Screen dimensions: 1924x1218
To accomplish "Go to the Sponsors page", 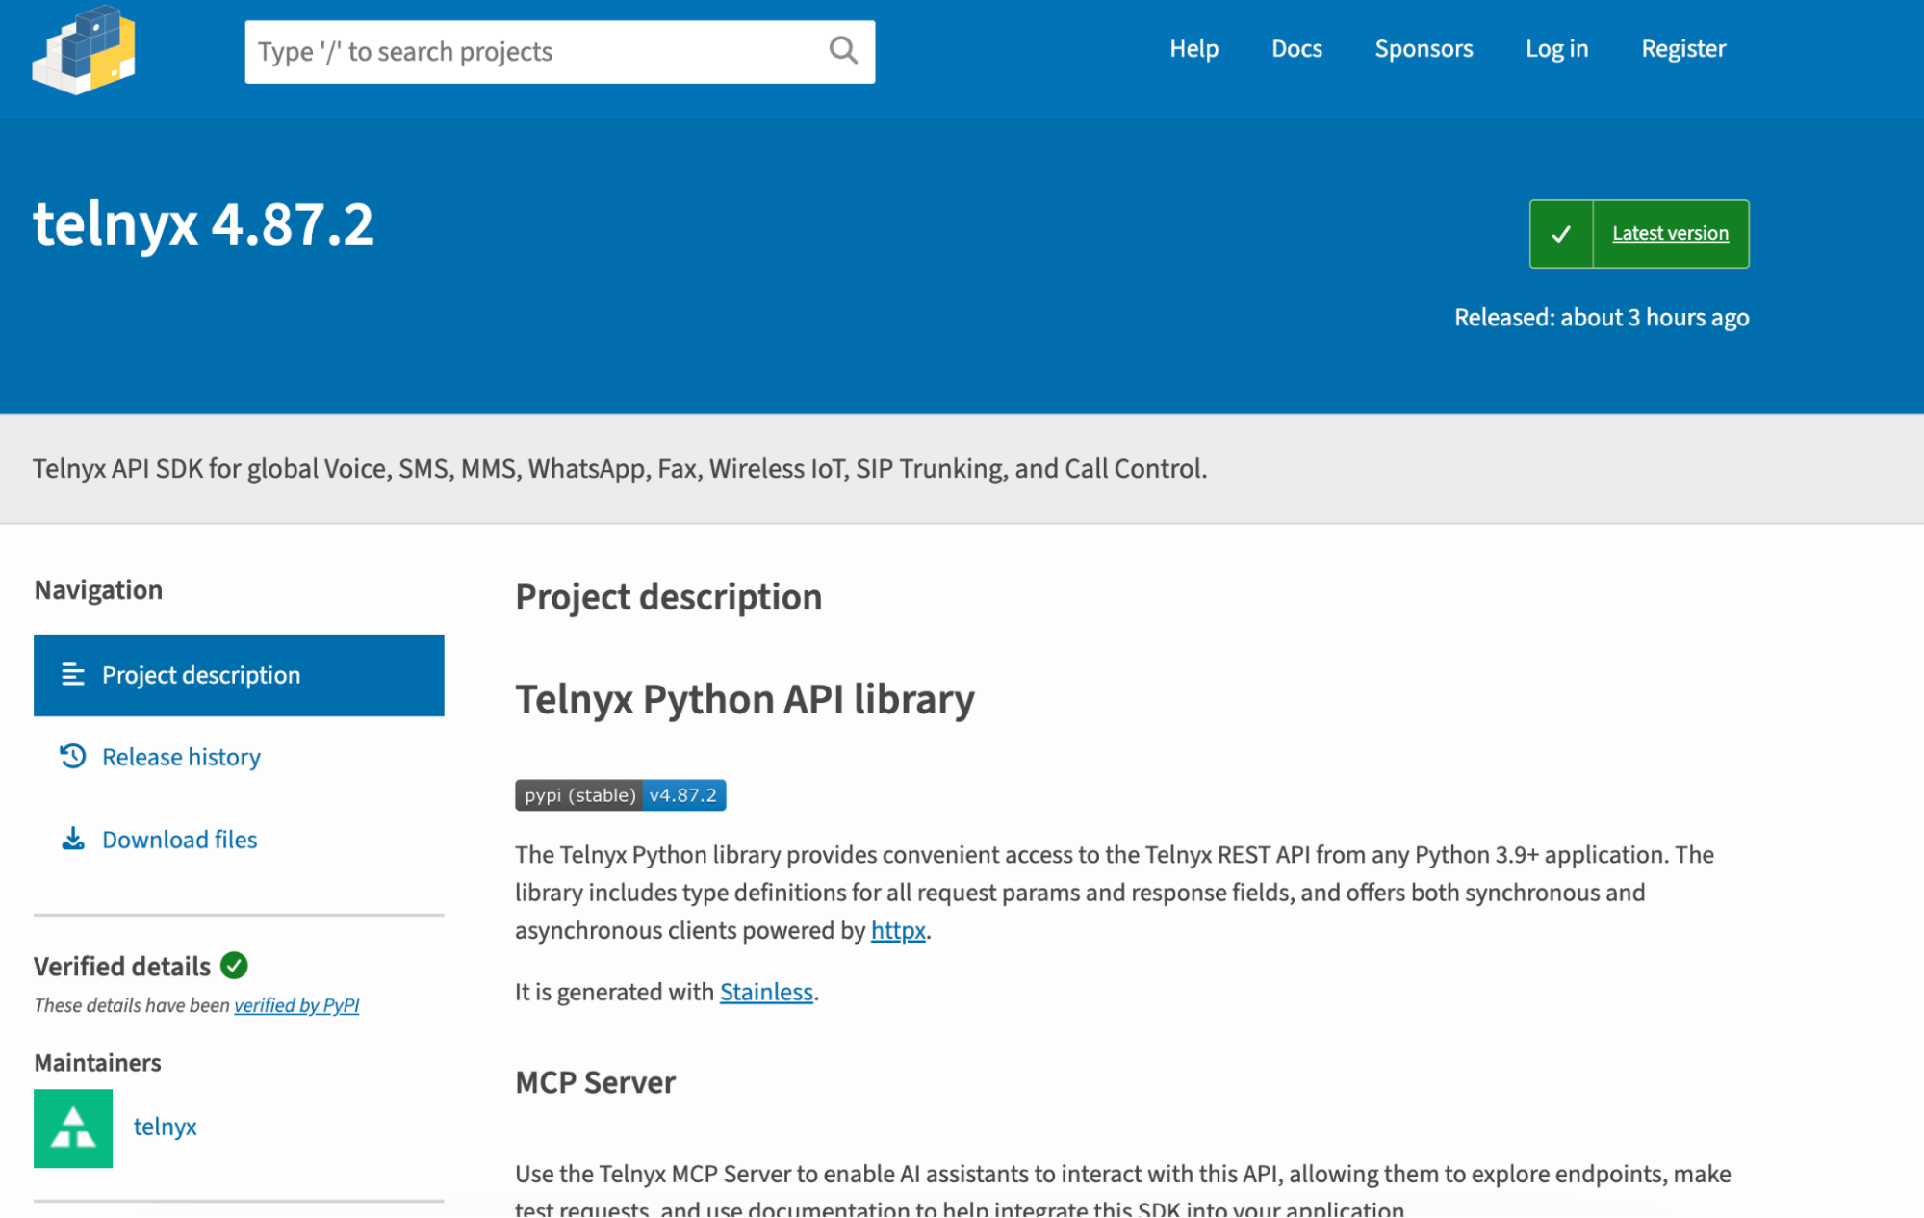I will [x=1423, y=49].
